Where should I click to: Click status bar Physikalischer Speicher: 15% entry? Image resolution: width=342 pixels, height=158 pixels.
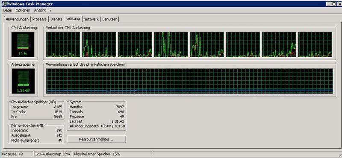pos(112,154)
